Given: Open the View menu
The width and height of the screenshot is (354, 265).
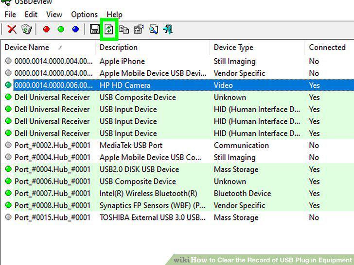Looking at the screenshot, I should tap(54, 15).
